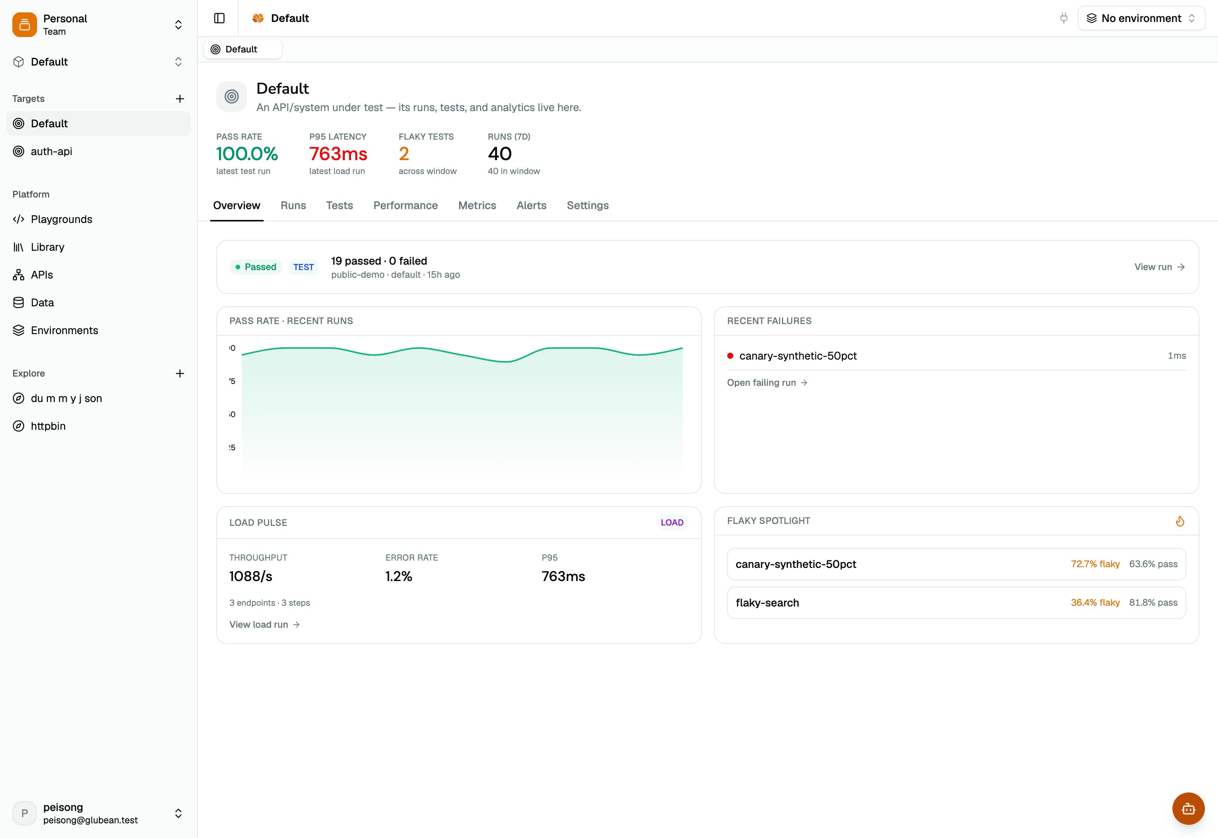This screenshot has height=838, width=1218.
Task: Open the flaky-search spotlight row
Action: point(956,603)
